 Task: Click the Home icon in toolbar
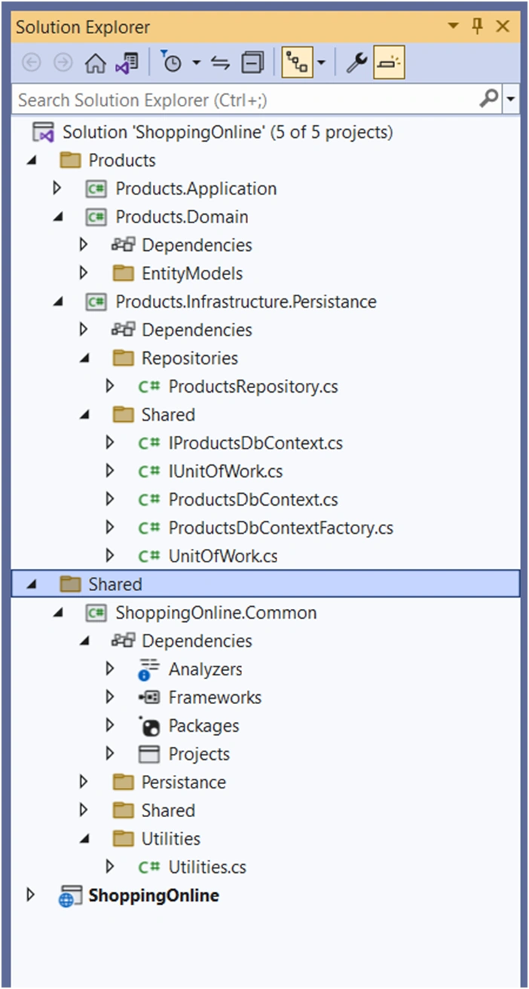point(95,64)
